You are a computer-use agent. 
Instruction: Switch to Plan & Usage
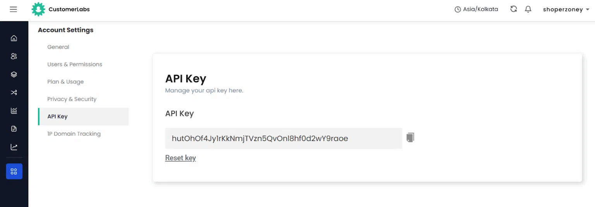pos(65,82)
